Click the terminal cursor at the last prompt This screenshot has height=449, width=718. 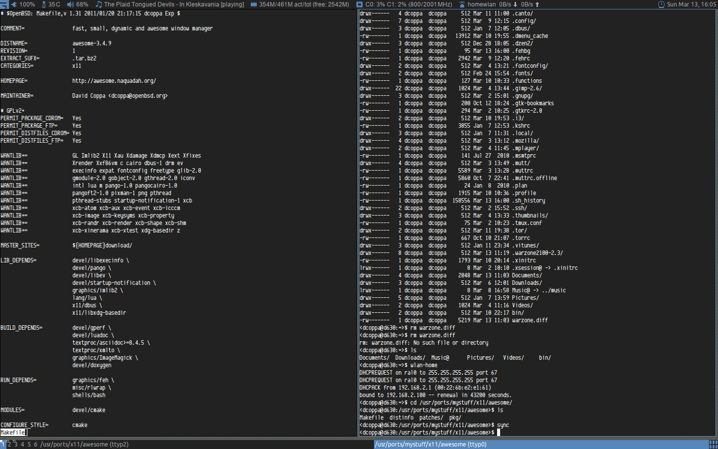499,433
